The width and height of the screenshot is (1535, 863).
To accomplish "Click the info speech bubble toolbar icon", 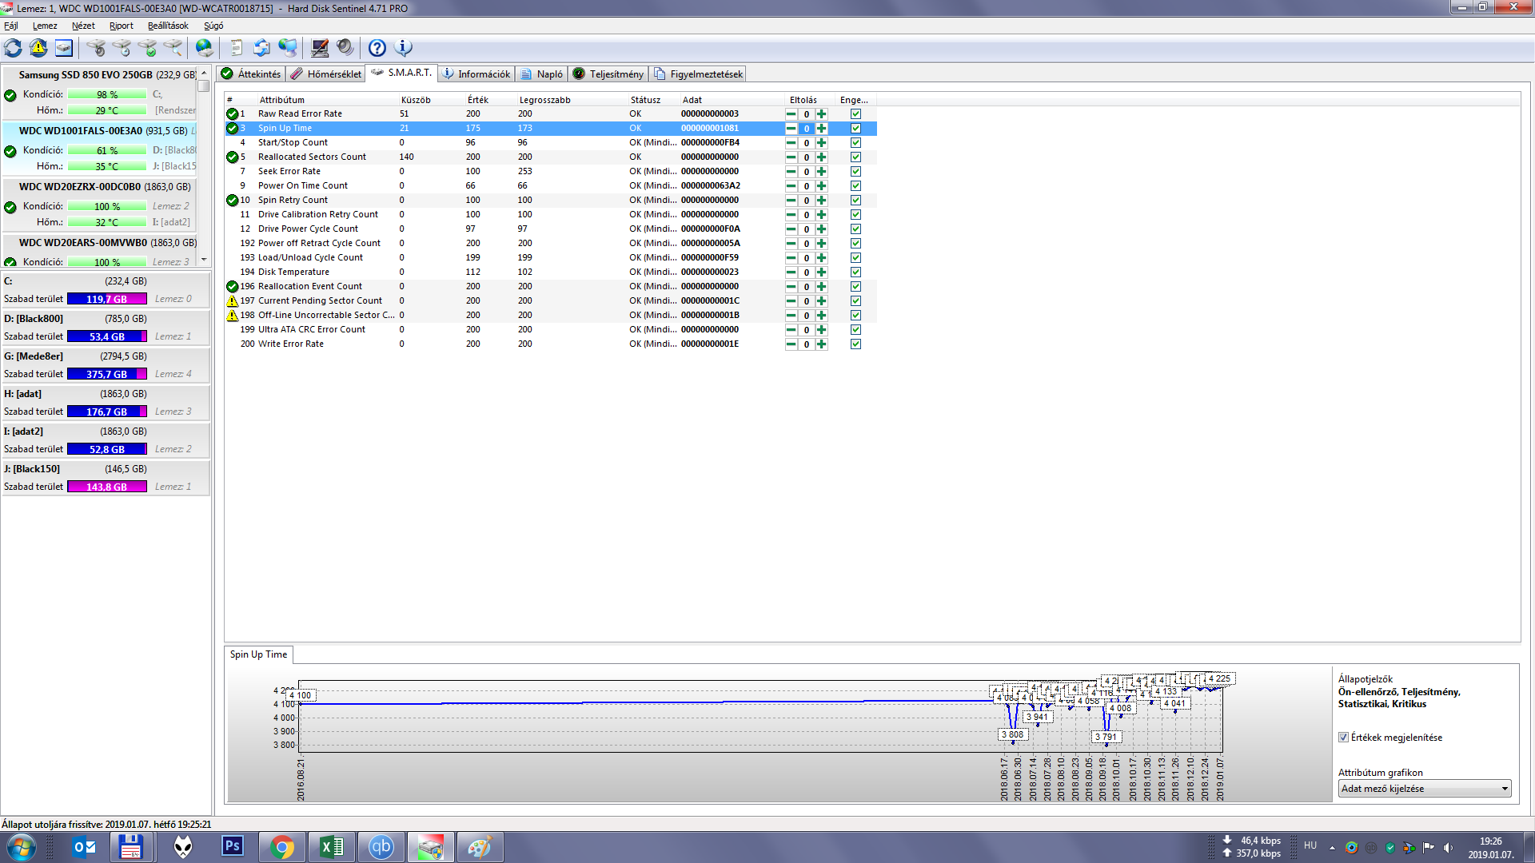I will click(x=404, y=48).
